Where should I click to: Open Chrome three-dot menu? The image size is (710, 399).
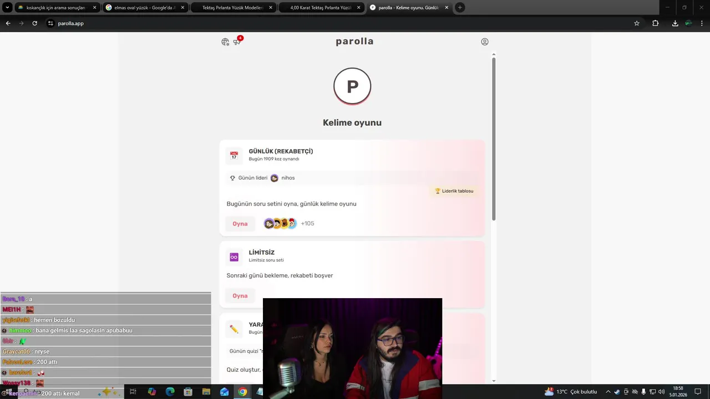(702, 23)
